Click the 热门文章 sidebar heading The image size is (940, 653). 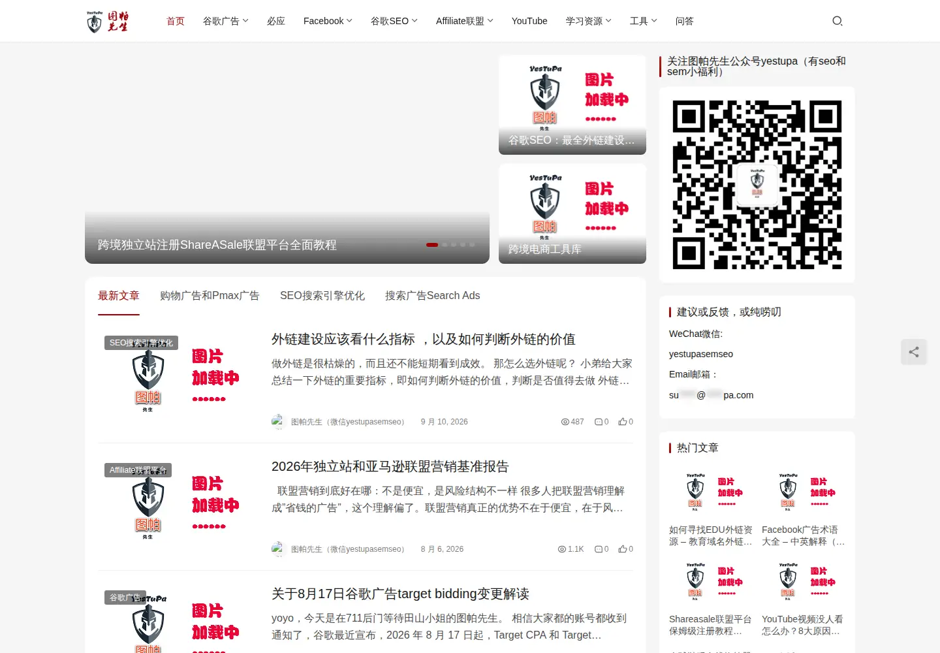point(698,448)
